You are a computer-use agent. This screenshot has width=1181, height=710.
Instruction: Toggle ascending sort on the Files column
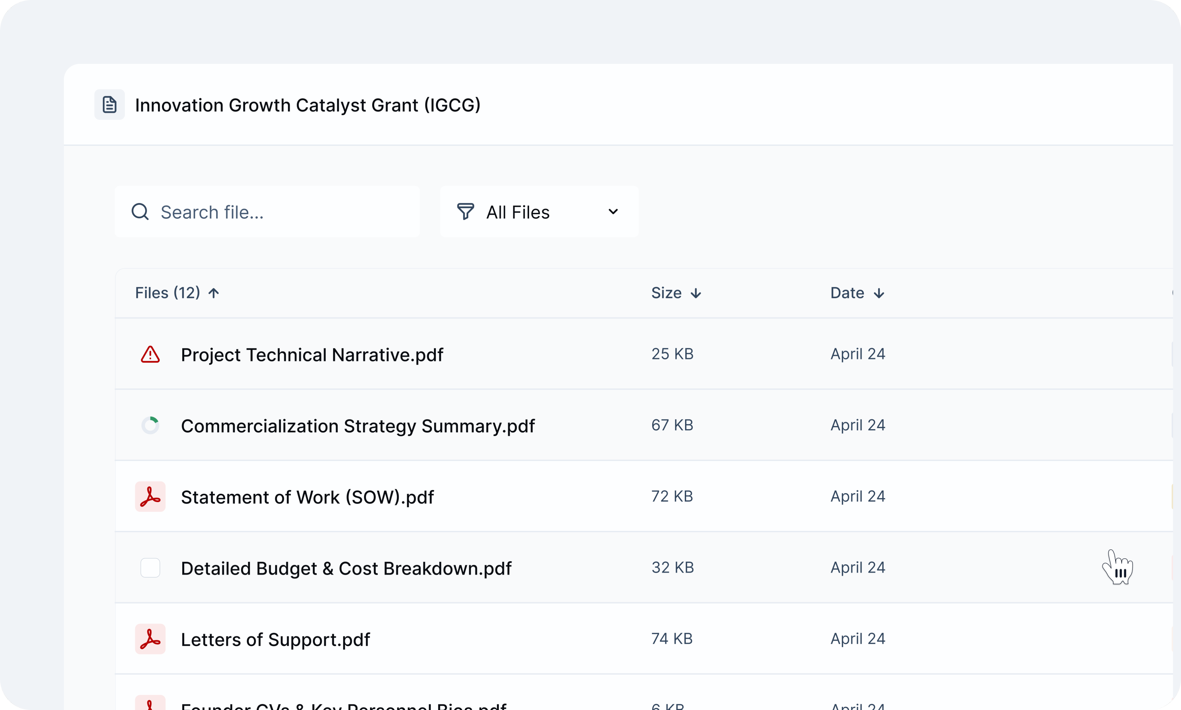click(x=213, y=292)
